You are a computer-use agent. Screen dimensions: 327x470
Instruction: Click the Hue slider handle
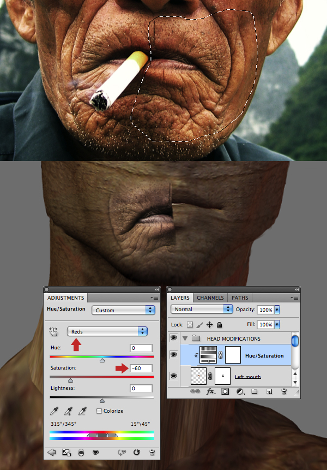(102, 360)
